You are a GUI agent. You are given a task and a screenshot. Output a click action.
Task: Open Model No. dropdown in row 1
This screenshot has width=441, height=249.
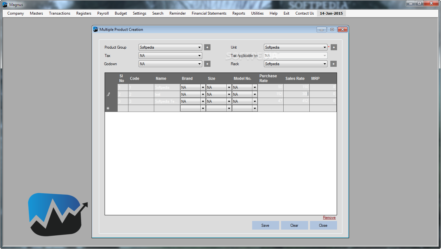pyautogui.click(x=255, y=87)
